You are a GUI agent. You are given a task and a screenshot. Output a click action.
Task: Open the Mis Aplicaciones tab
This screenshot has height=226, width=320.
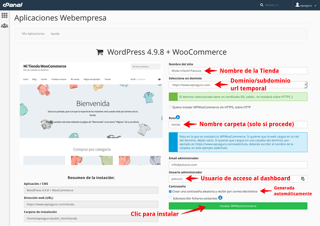click(33, 34)
